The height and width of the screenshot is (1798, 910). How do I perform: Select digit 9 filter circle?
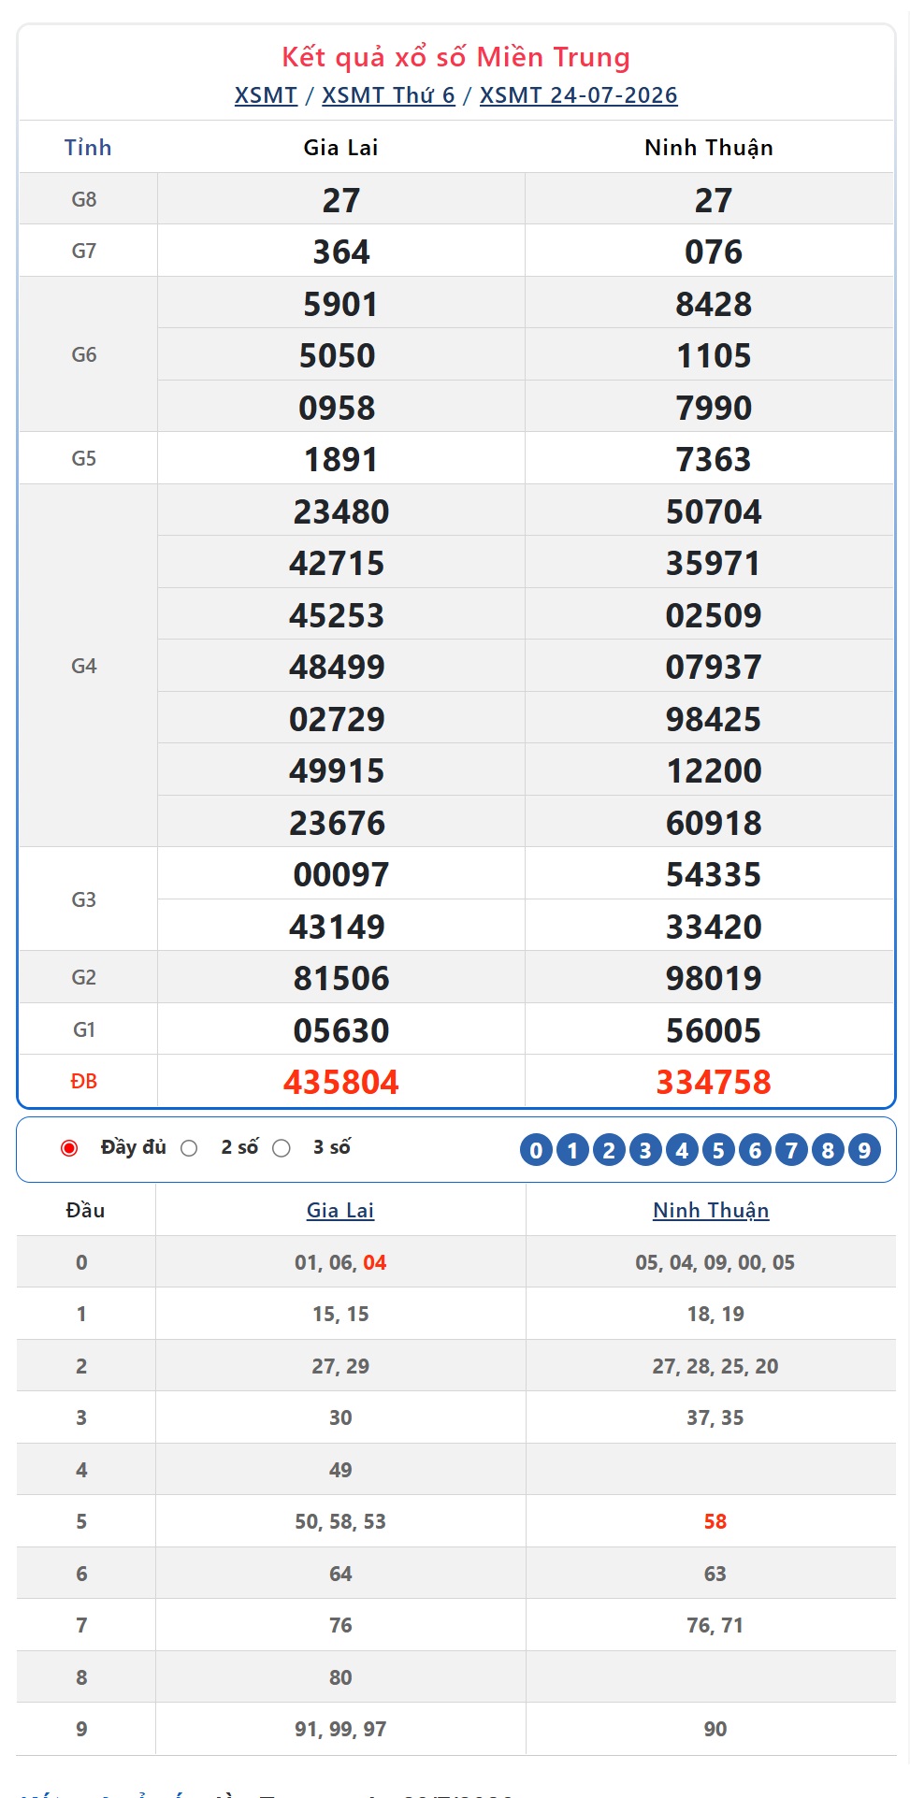pos(864,1149)
